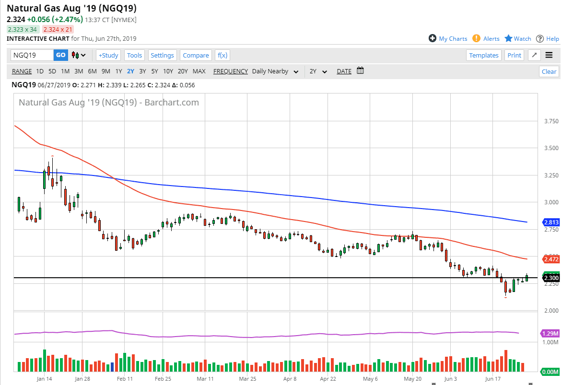
Task: Click the 2.323 x 34 bid quote
Action: tap(23, 29)
